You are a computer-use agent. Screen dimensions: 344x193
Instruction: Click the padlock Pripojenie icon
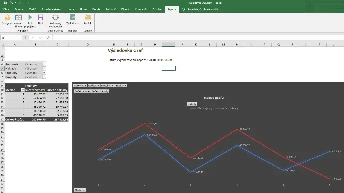pos(7,17)
